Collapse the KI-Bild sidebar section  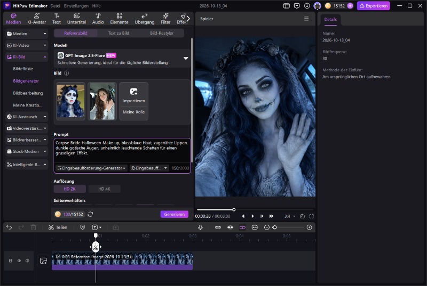click(26, 57)
